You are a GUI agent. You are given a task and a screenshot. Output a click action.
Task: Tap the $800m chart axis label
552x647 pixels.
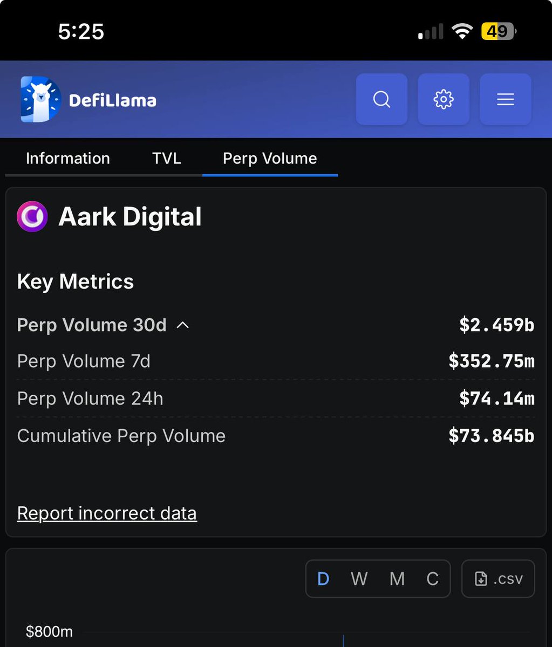pos(49,631)
